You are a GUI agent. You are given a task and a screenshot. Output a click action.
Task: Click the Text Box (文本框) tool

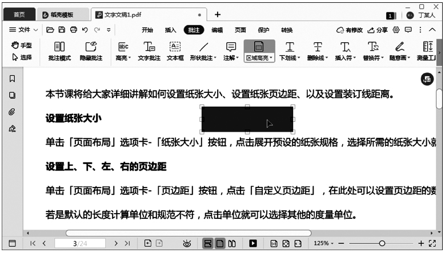[x=175, y=50]
